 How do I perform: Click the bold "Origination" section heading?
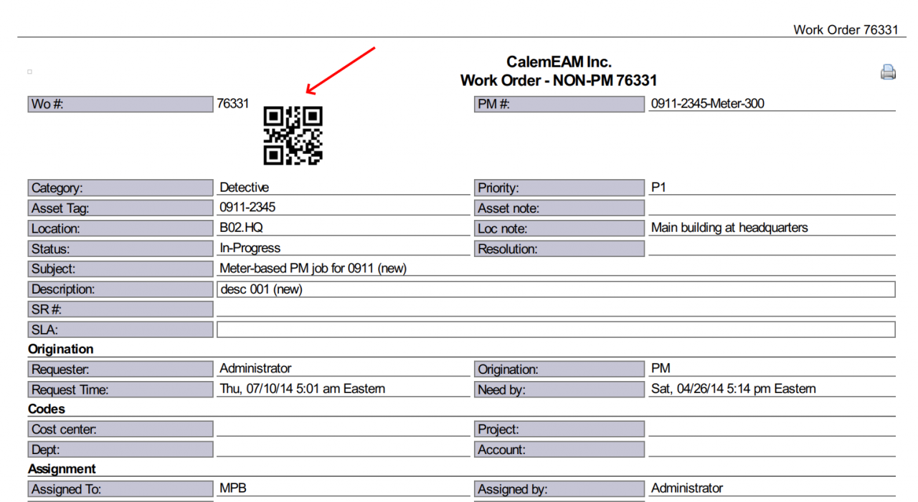(61, 349)
